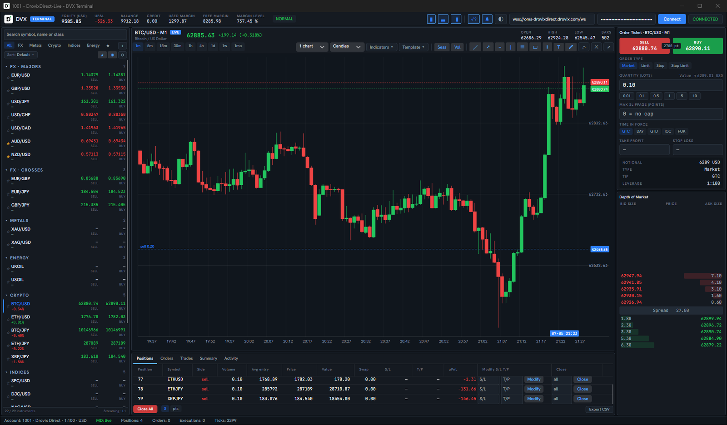727x425 pixels.
Task: Select the Limit order type
Action: 645,66
